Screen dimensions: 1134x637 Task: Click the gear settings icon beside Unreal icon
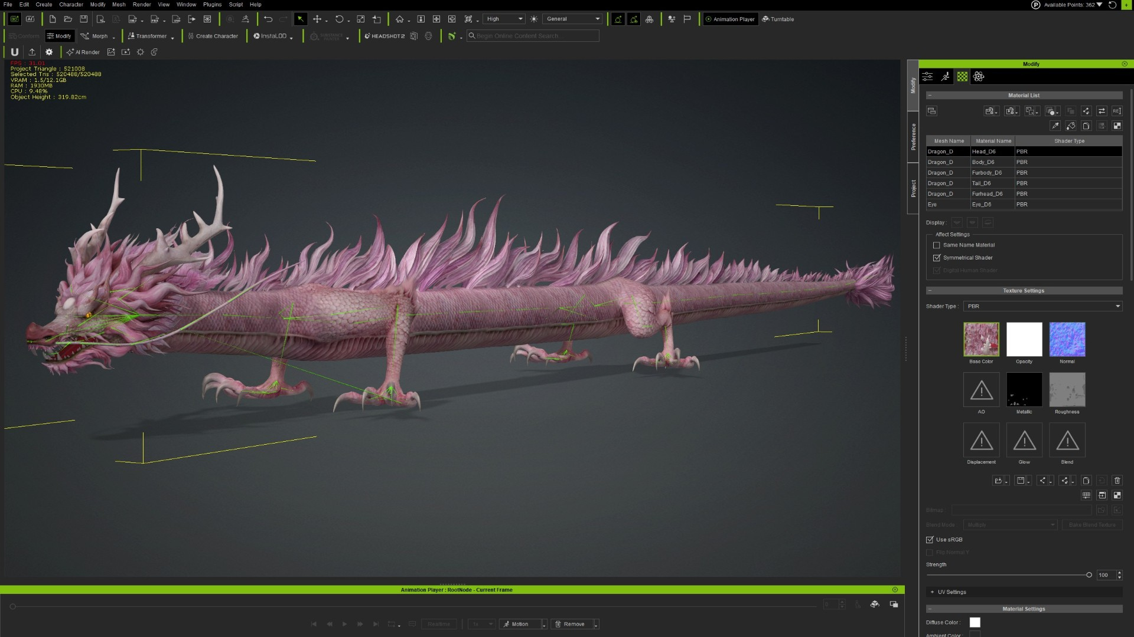(49, 52)
